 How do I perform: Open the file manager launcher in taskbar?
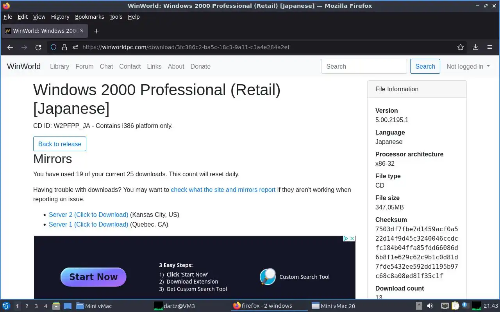[56, 306]
